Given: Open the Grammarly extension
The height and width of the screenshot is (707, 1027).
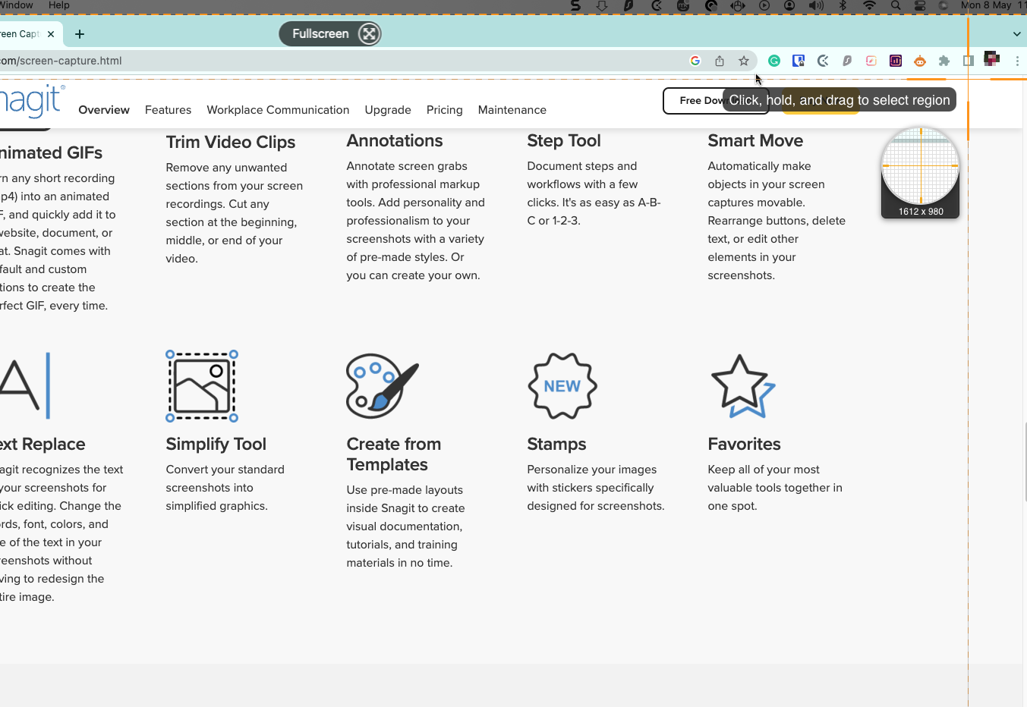Looking at the screenshot, I should tap(774, 61).
